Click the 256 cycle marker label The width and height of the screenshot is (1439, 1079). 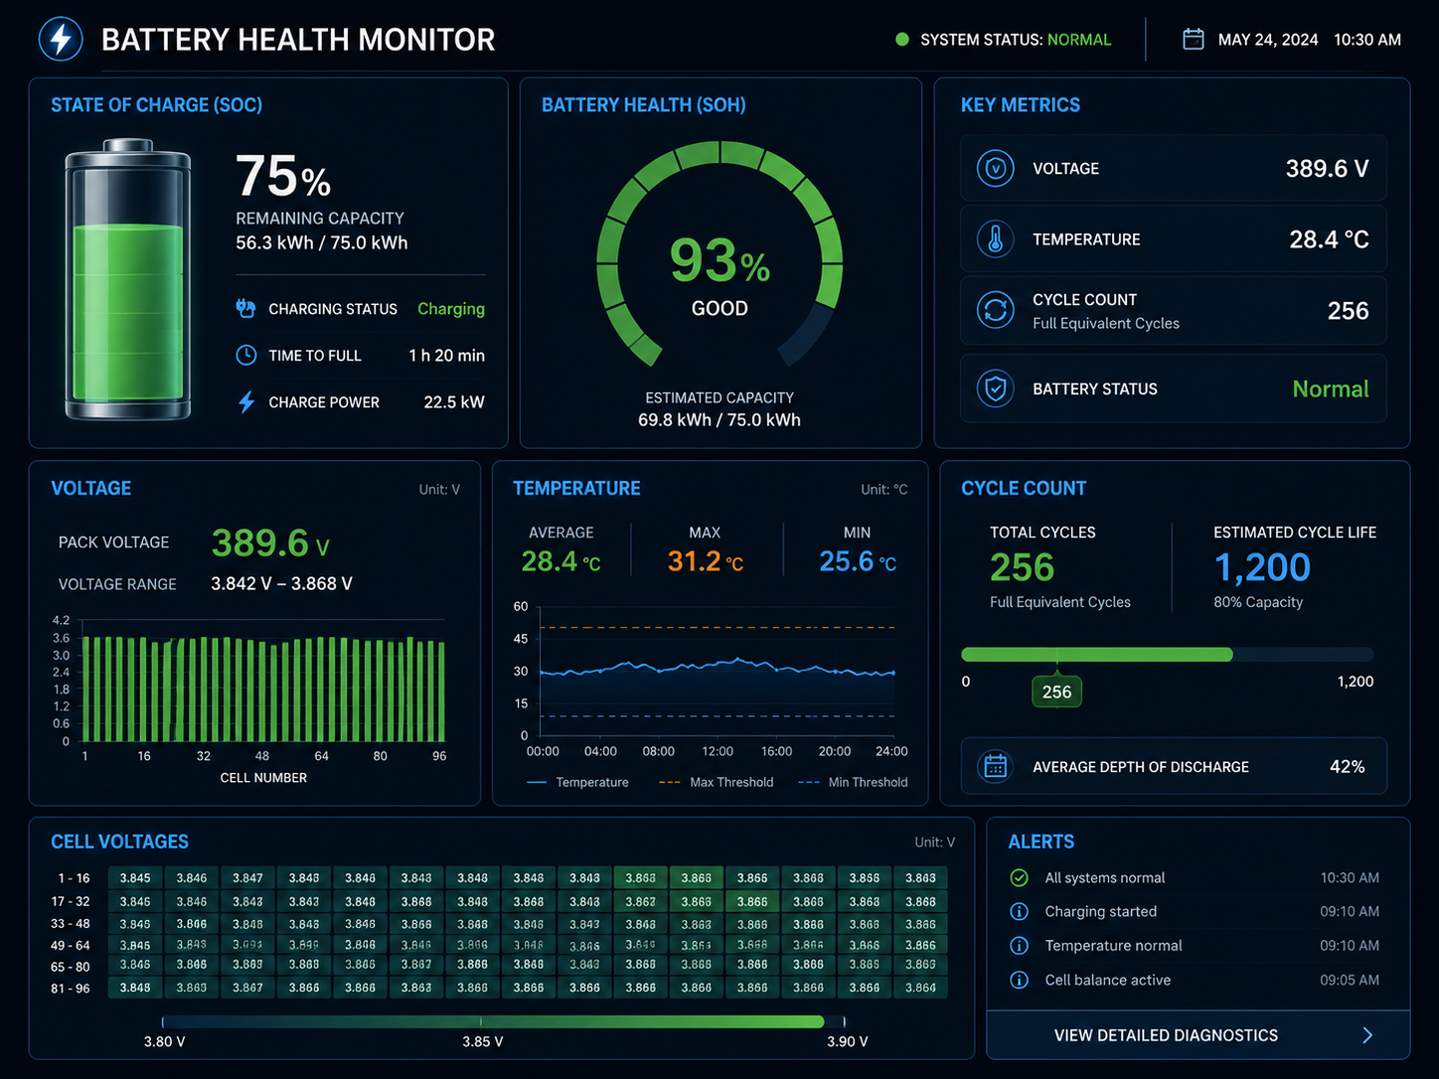point(1056,692)
